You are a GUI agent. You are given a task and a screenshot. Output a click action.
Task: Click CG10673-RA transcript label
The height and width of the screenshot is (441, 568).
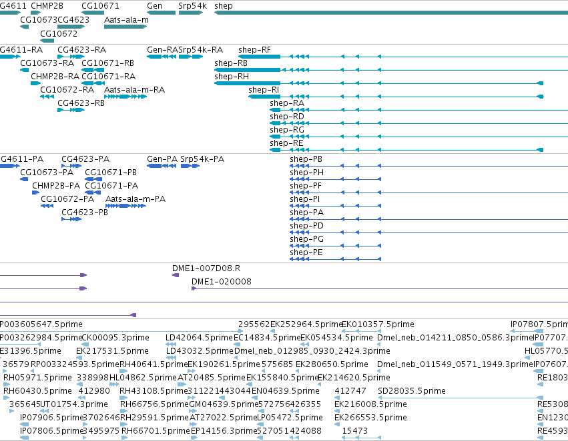pos(47,63)
